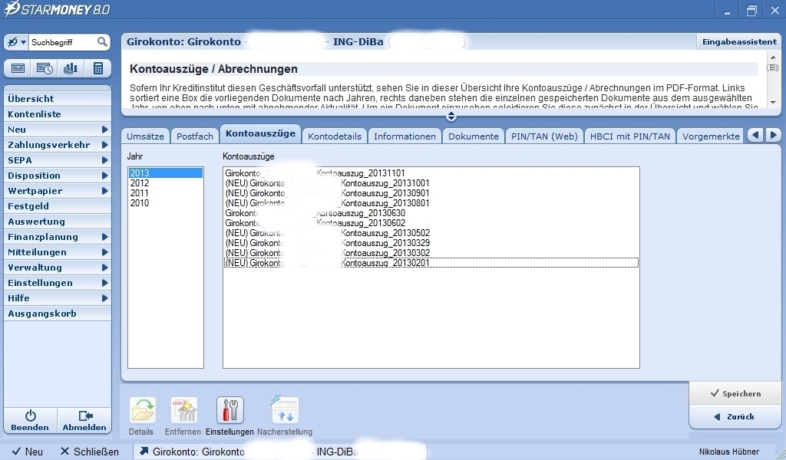Select statement Kontoauszug_20130302

coord(431,253)
